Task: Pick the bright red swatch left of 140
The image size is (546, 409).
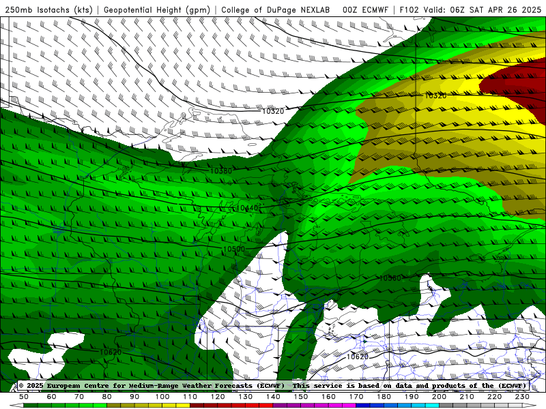Action: pos(266,406)
